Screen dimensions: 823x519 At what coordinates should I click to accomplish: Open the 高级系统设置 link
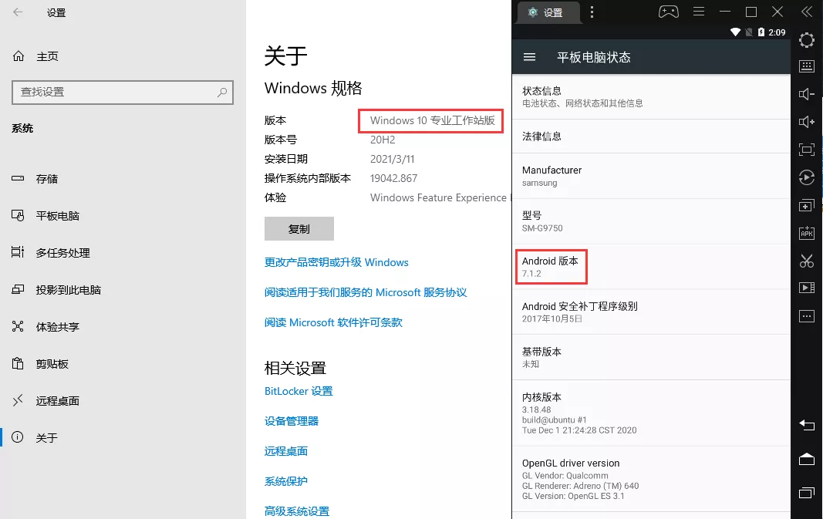(x=296, y=511)
